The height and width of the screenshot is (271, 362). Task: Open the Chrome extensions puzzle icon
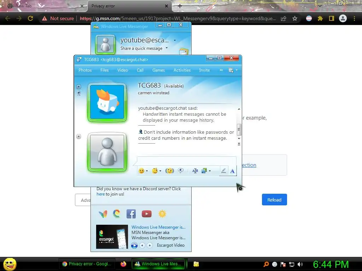320,18
